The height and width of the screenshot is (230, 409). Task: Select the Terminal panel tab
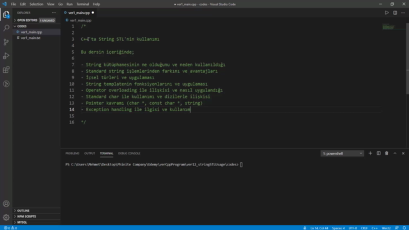click(x=107, y=153)
